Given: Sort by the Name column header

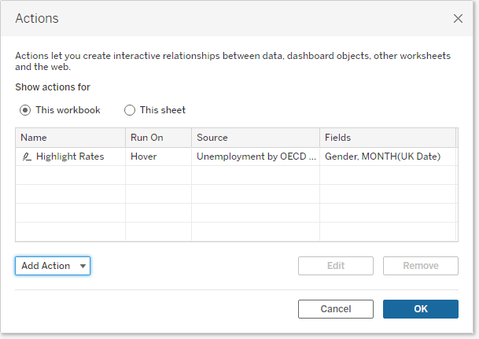Looking at the screenshot, I should (x=70, y=138).
